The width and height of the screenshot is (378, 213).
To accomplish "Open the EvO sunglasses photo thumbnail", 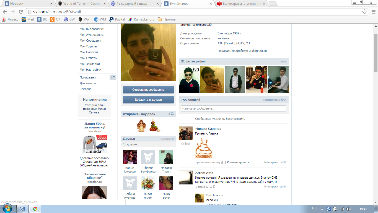I will [x=189, y=79].
